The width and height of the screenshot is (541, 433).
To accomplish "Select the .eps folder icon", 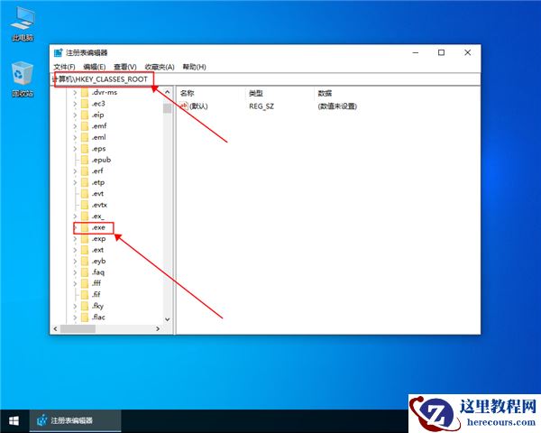I will pyautogui.click(x=85, y=149).
